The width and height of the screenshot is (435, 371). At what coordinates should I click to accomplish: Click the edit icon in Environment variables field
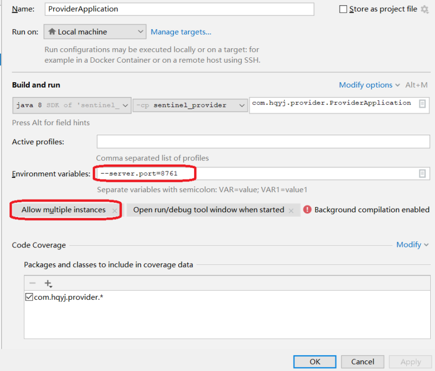point(422,174)
